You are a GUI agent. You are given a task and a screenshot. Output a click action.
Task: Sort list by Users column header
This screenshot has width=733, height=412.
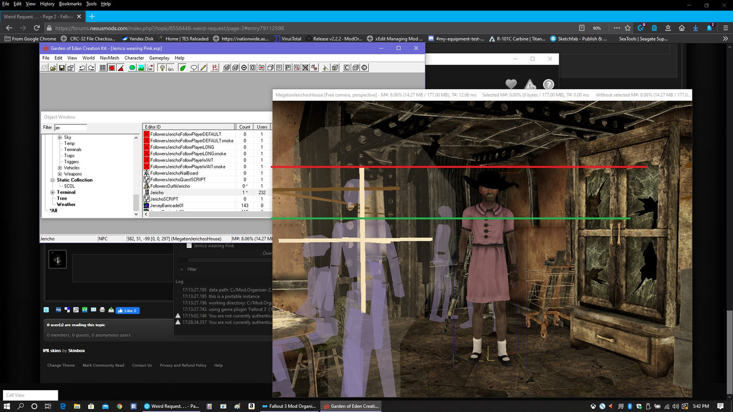point(262,126)
